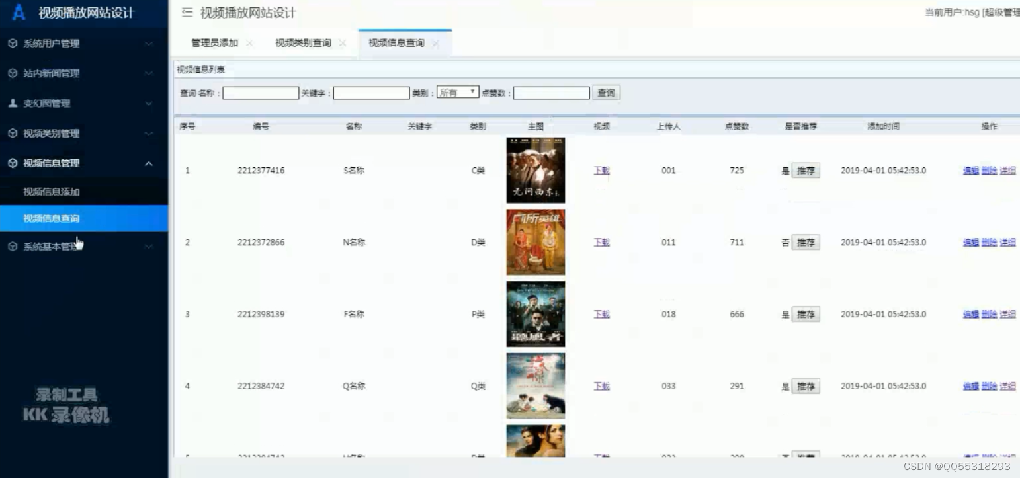The height and width of the screenshot is (478, 1020).
Task: Open the poster thumbnail for N名称
Action: coord(536,242)
